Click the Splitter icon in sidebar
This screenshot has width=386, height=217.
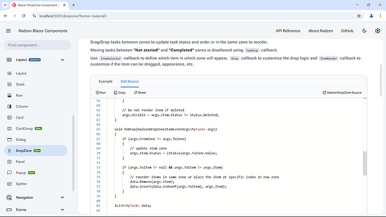(x=10, y=184)
